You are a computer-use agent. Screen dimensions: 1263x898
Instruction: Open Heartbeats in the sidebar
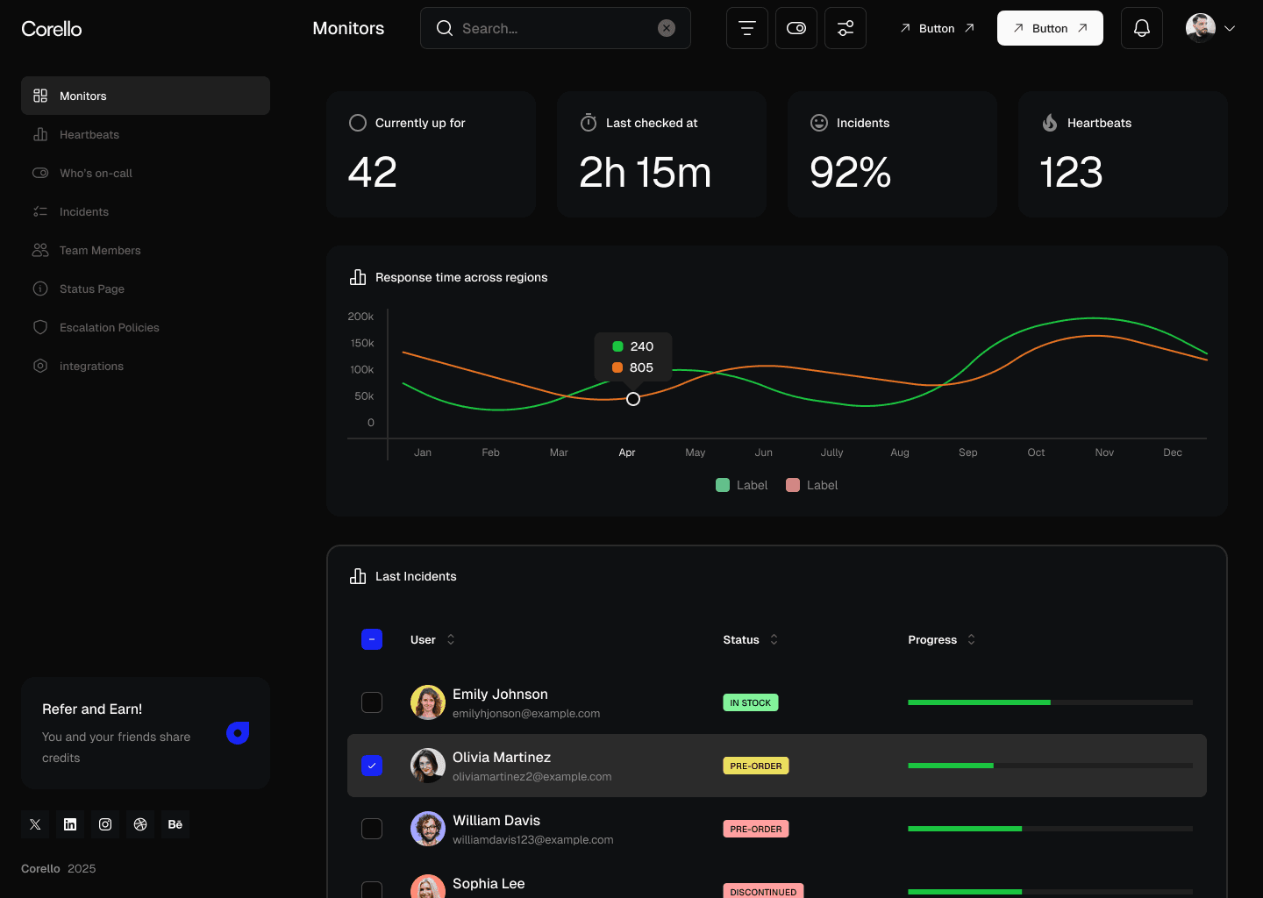146,134
